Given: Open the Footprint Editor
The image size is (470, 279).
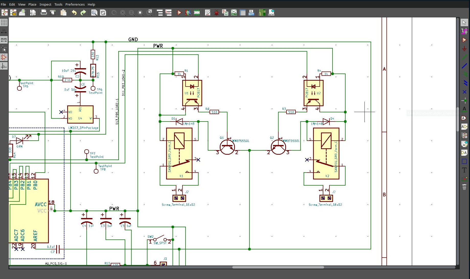Looking at the screenshot, I should tap(197, 13).
